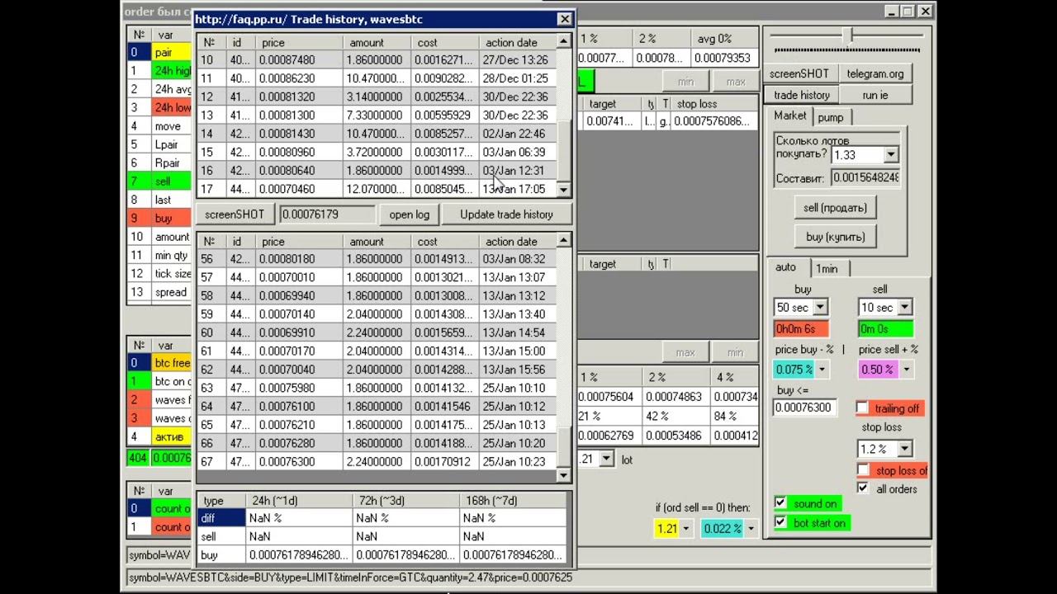This screenshot has width=1057, height=594.
Task: Select the auto tab
Action: click(x=786, y=267)
